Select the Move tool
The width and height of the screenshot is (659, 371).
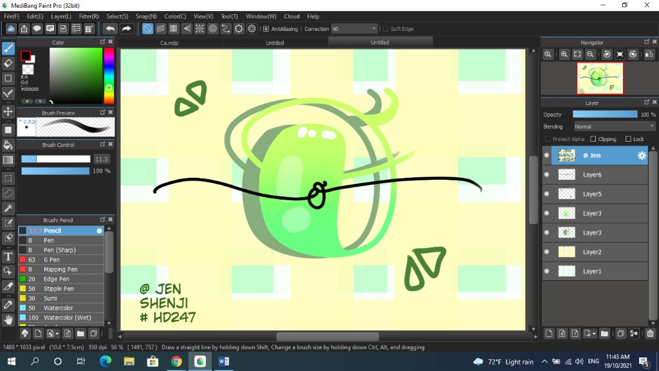click(8, 111)
